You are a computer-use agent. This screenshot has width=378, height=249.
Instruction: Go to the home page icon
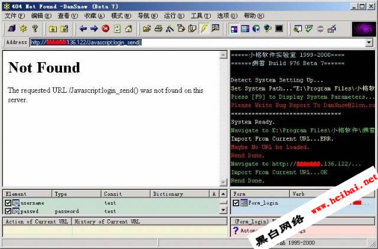(x=129, y=29)
